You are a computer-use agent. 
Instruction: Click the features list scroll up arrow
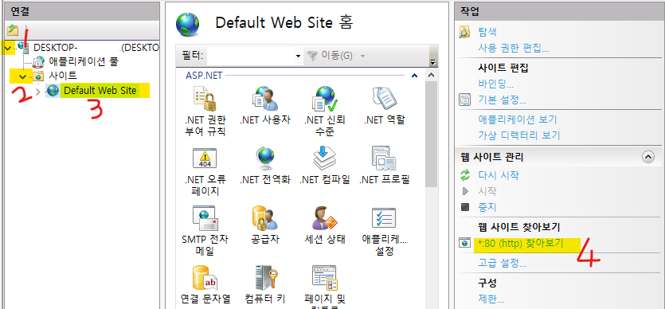tap(432, 76)
